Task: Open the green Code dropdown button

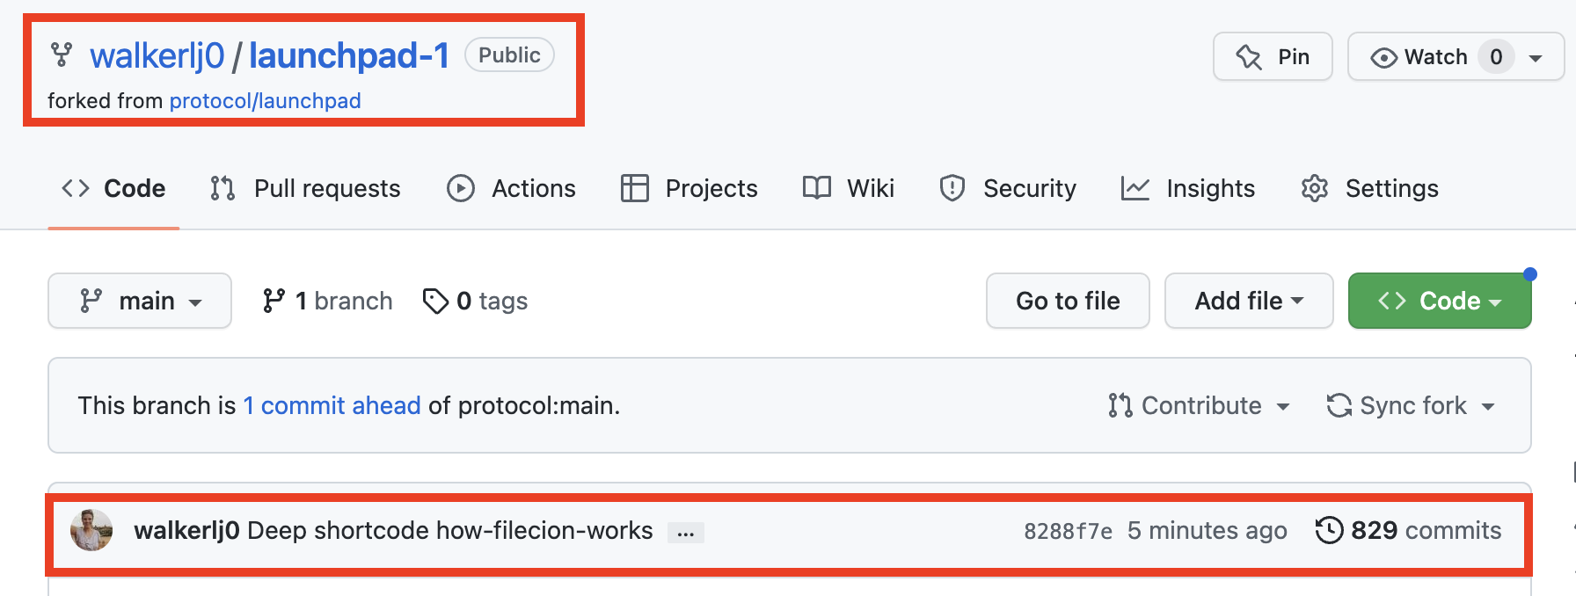Action: click(x=1440, y=301)
